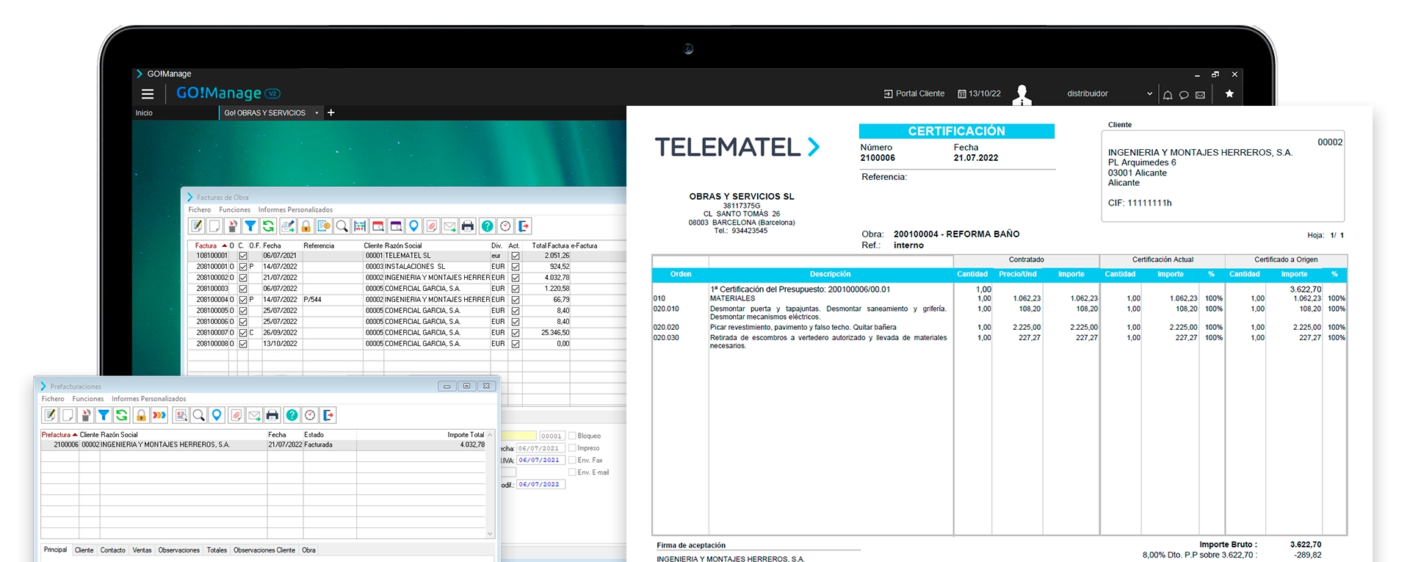This screenshot has width=1410, height=562.
Task: Click printer icon in Facturas de Obra
Action: 468,226
